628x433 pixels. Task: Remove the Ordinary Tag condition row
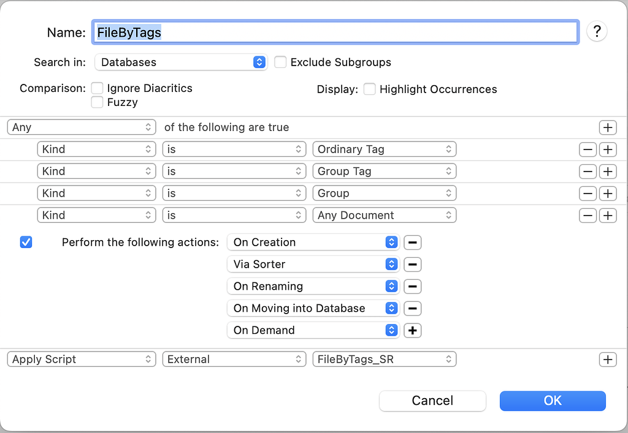(x=588, y=149)
